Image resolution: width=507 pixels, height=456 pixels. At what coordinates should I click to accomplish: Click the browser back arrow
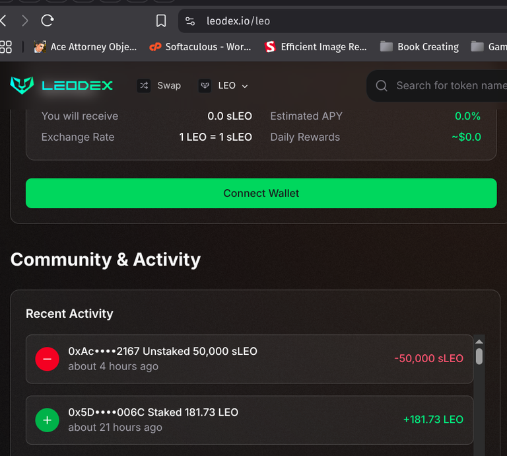tap(3, 20)
